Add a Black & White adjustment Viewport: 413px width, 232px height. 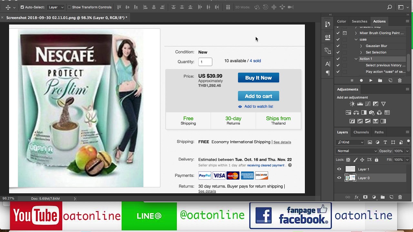(x=364, y=112)
